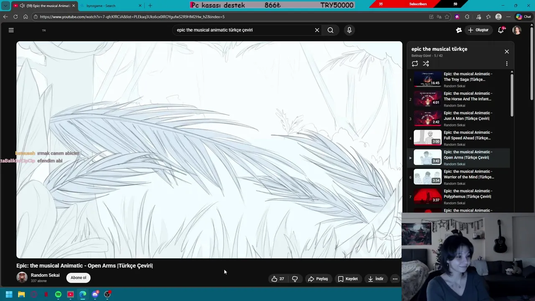Viewport: 535px width, 301px height.
Task: Run the search with magnifier button
Action: 330,30
